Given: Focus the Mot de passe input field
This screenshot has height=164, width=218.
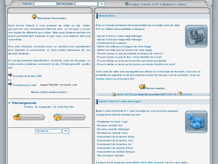Looking at the screenshot, I should pyautogui.click(x=86, y=4).
